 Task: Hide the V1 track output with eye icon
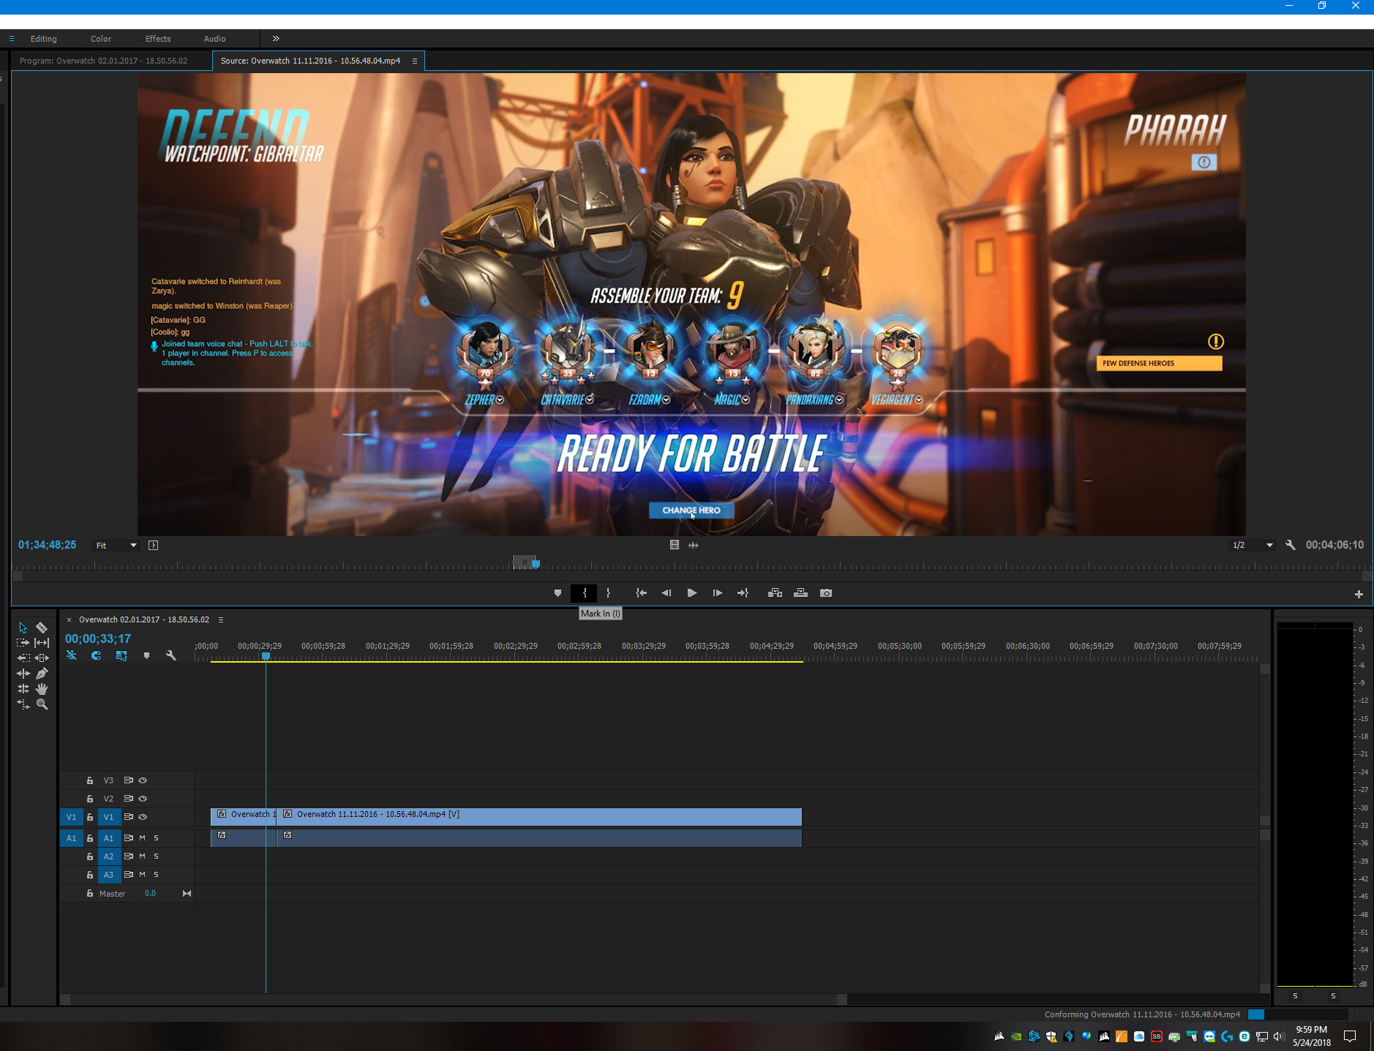[143, 817]
